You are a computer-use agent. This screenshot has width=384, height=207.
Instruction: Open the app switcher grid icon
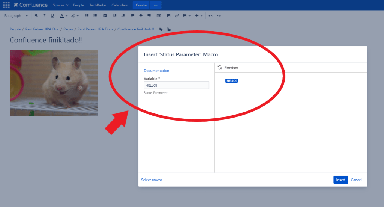(6, 5)
